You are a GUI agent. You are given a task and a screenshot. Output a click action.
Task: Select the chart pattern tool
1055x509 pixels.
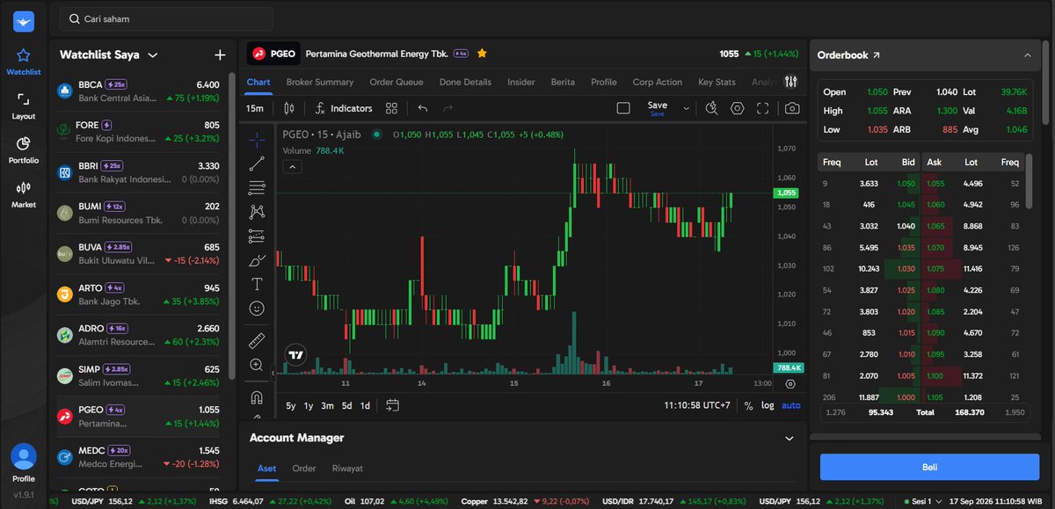257,211
